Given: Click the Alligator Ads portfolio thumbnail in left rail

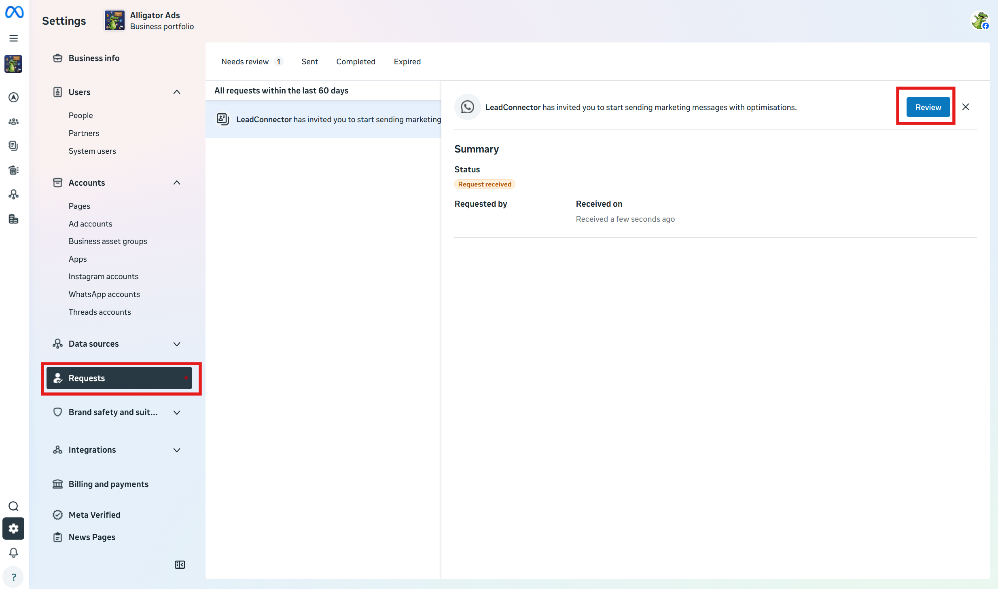Looking at the screenshot, I should click(13, 64).
